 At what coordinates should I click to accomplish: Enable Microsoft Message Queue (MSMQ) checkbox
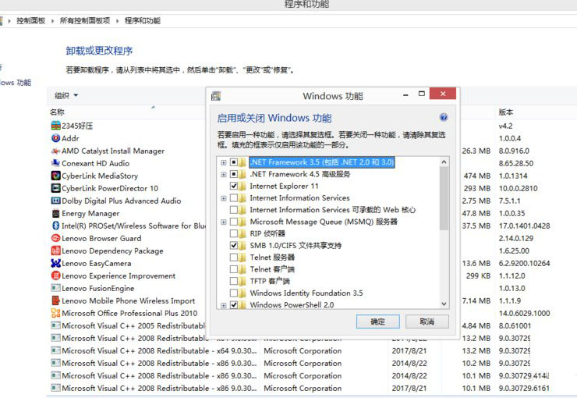pyautogui.click(x=234, y=222)
